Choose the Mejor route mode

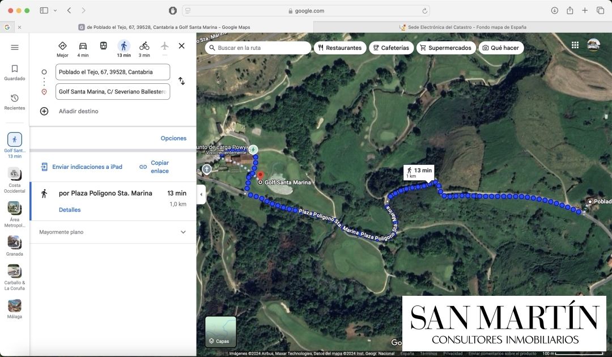click(62, 46)
